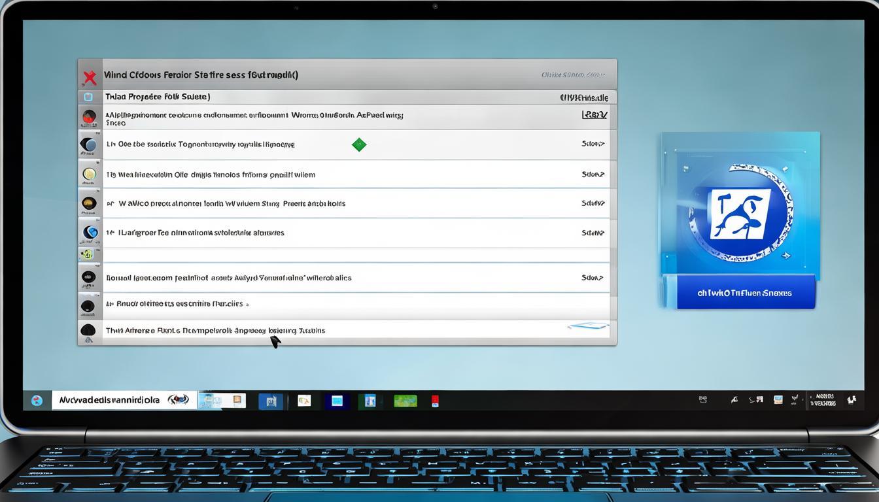Click the round Start button on the taskbar

[37, 401]
